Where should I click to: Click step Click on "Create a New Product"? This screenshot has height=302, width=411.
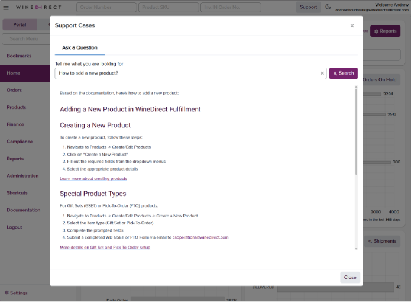97,155
